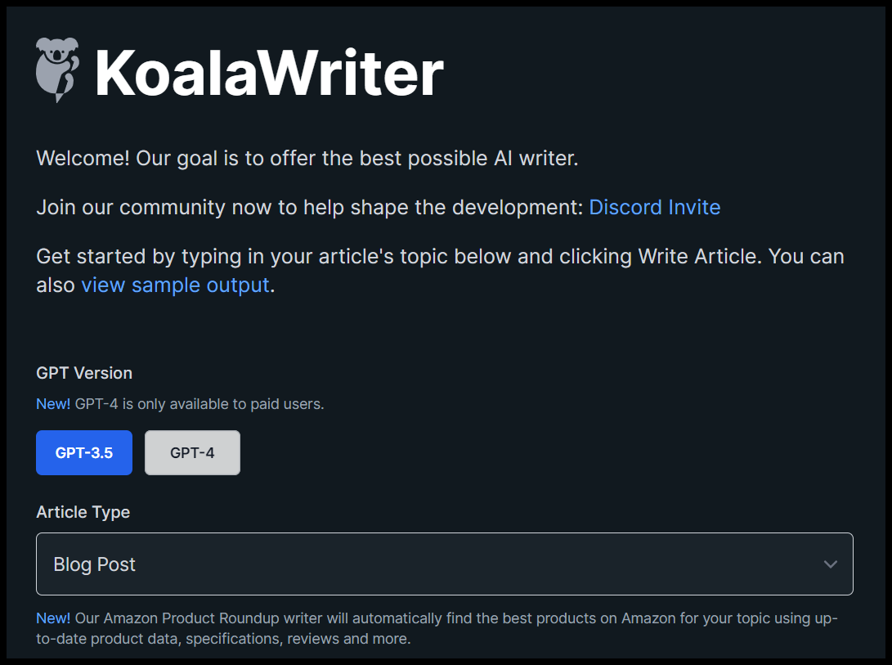Click the Article Type field label

click(83, 512)
